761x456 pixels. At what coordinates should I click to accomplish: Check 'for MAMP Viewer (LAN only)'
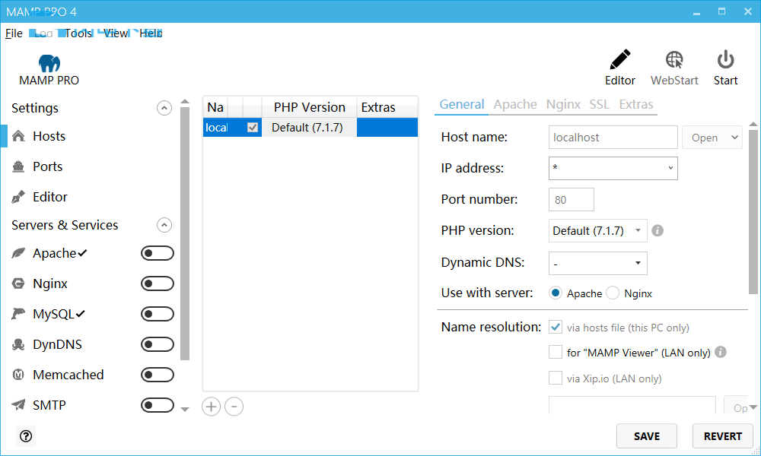tap(556, 352)
